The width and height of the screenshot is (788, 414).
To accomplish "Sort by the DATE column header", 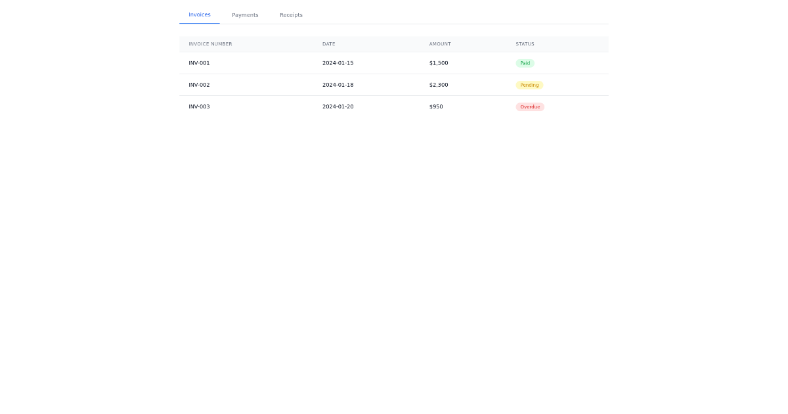I will pyautogui.click(x=328, y=44).
